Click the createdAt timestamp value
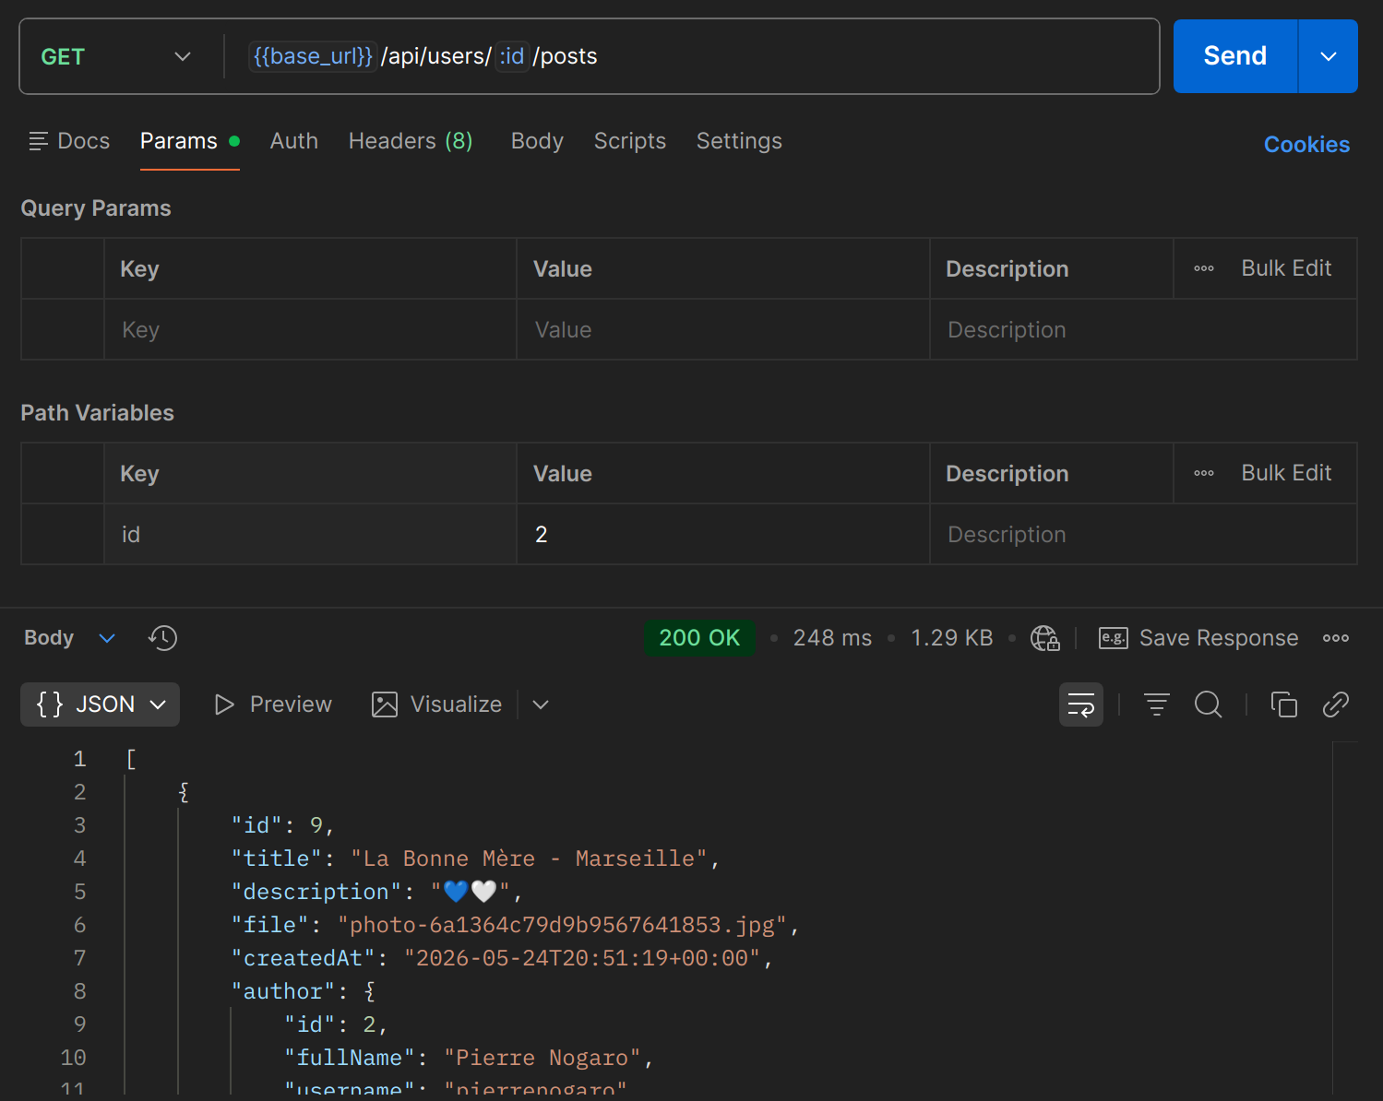Screen dimensions: 1383x1101 (582, 958)
